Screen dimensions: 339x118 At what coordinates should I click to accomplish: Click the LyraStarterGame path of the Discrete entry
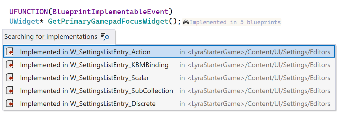[x=216, y=104]
